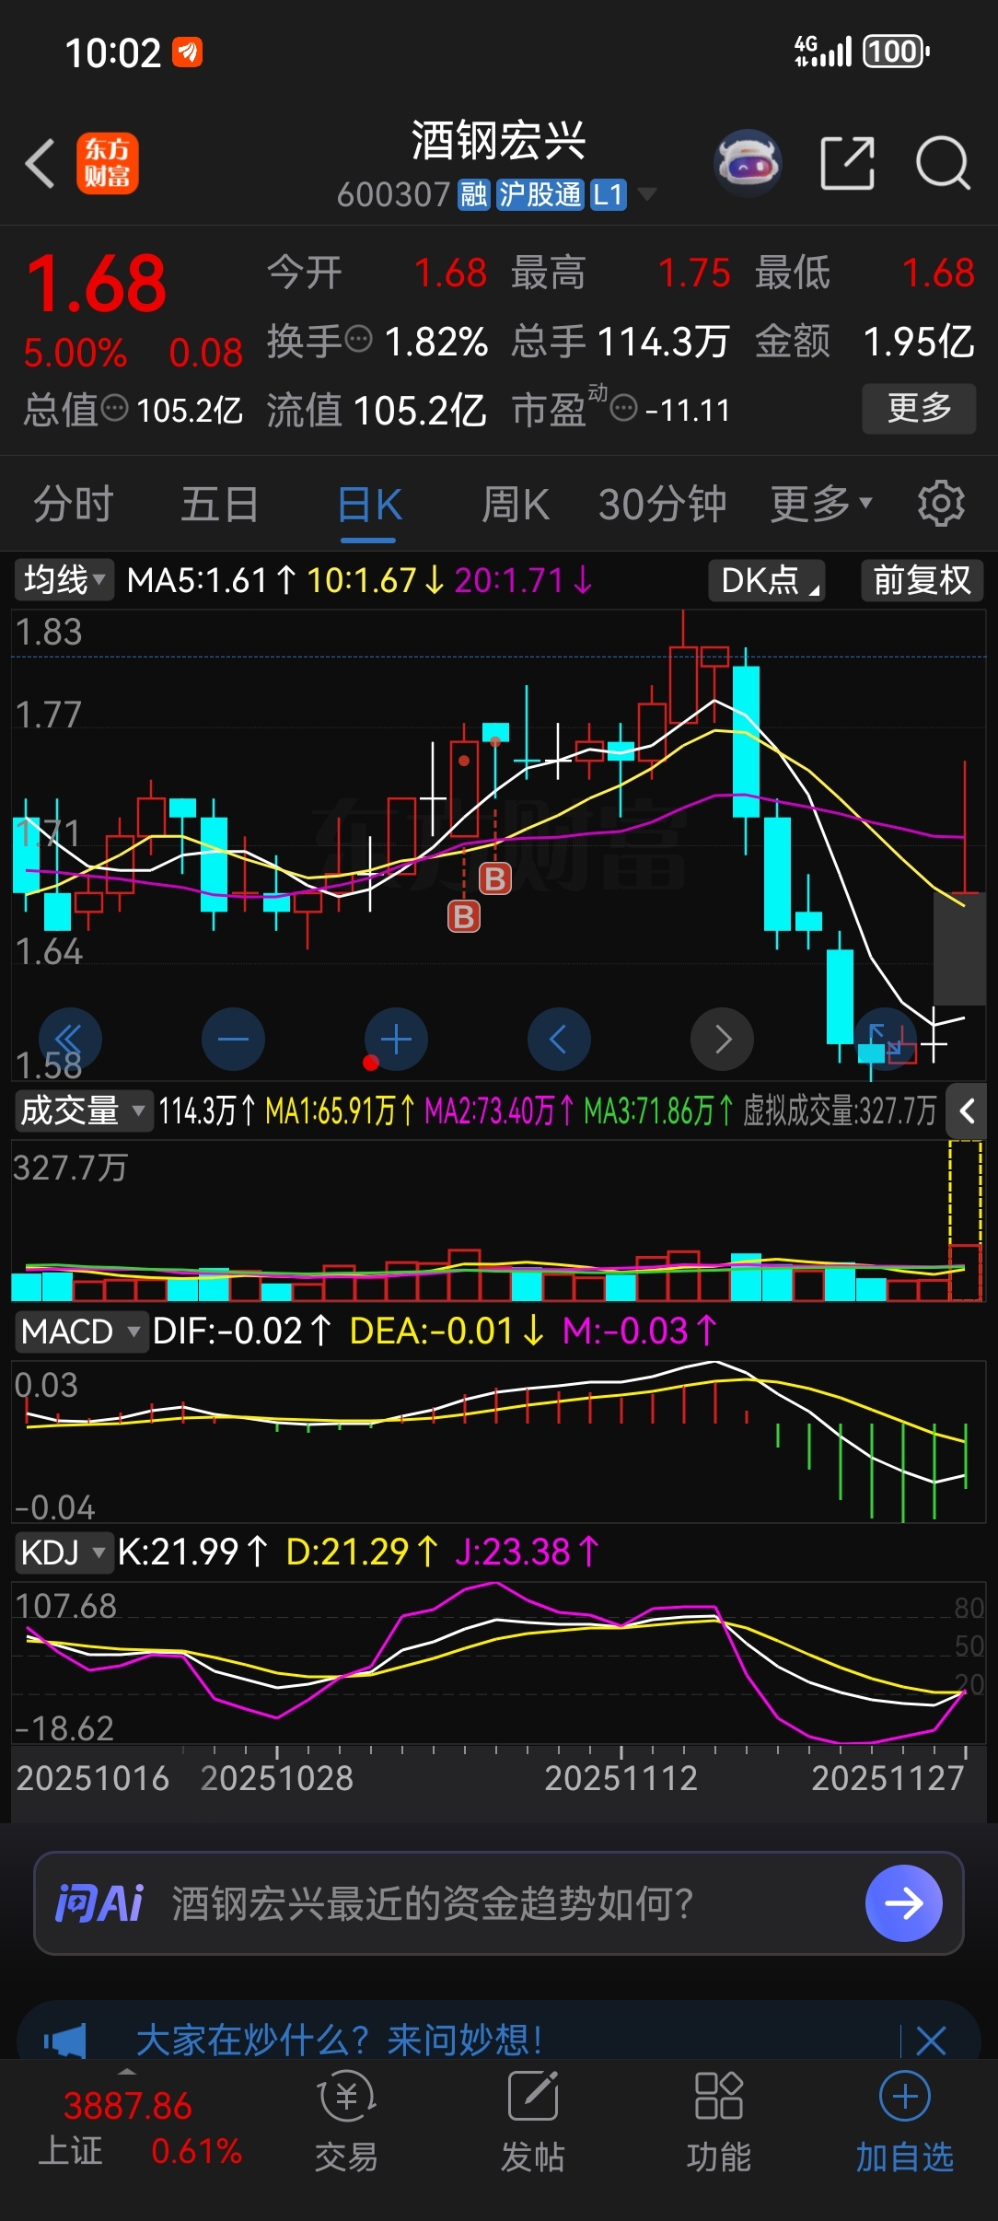This screenshot has width=998, height=2221.
Task: Jump to earliest candles double-left arrow
Action: click(70, 1040)
